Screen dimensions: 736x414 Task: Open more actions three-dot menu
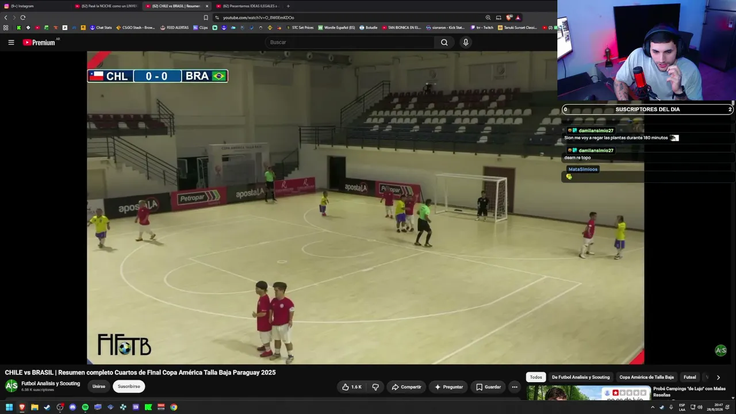click(x=515, y=387)
